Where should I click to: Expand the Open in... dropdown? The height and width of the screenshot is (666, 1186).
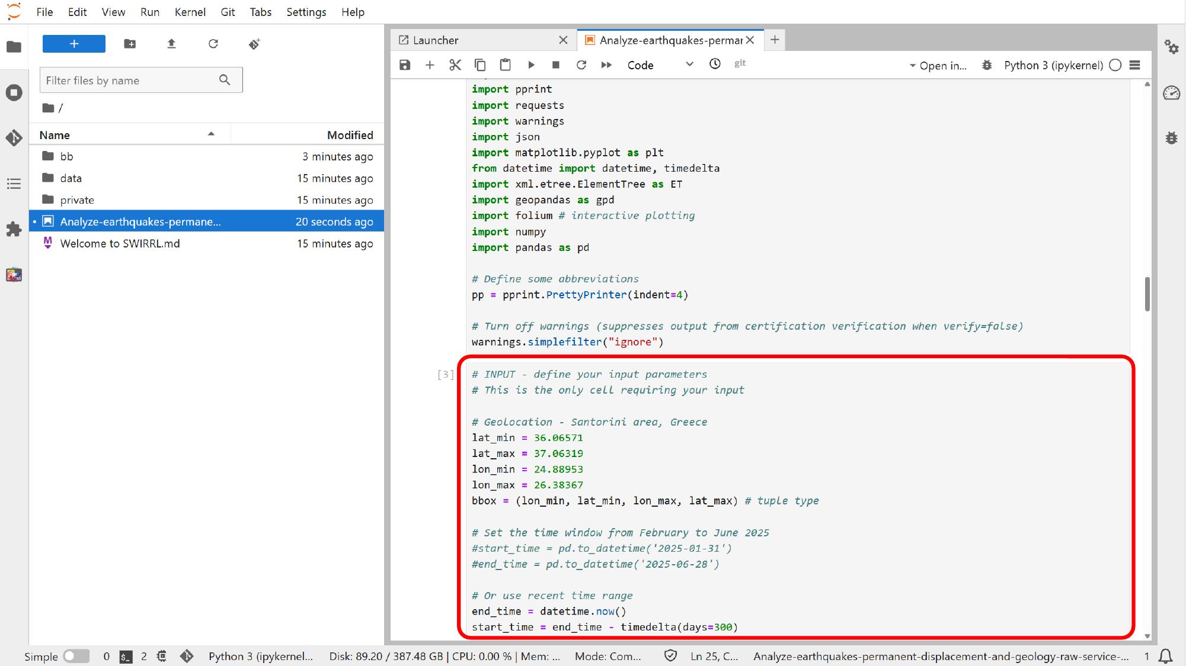tap(938, 66)
